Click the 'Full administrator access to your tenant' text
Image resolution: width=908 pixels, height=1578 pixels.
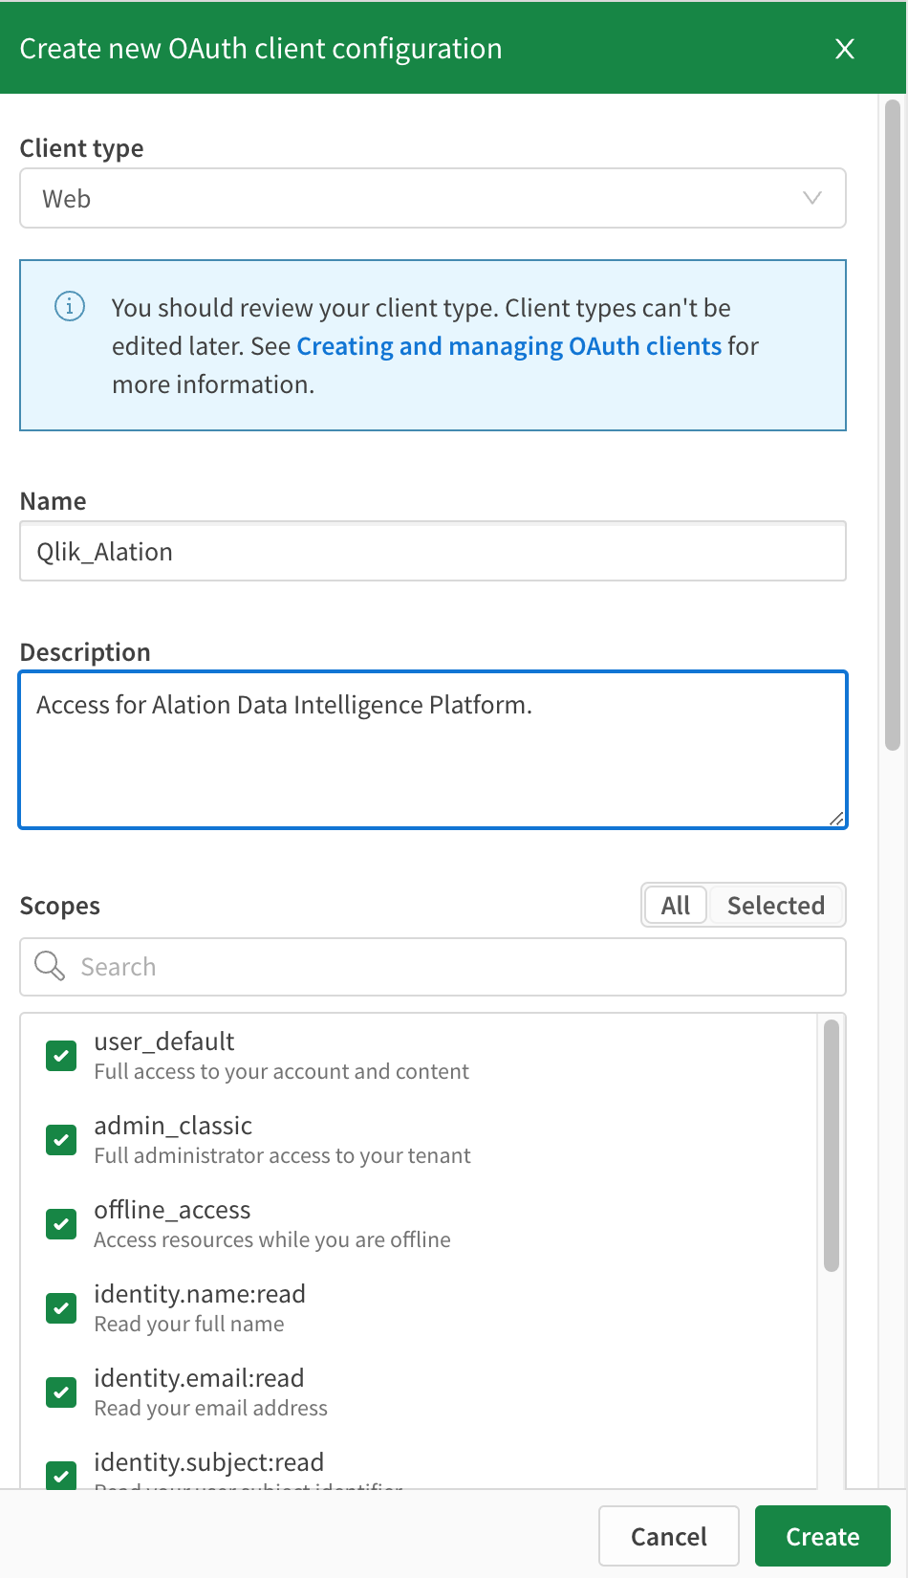(282, 1155)
